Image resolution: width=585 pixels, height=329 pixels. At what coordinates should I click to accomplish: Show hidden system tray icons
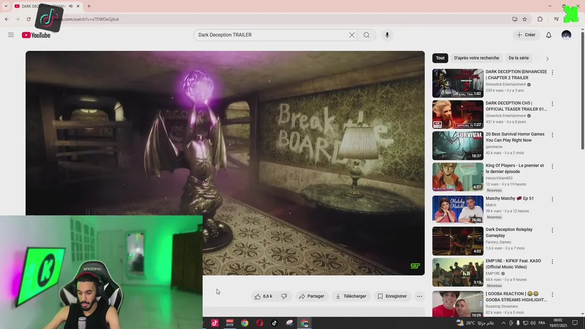(x=504, y=323)
